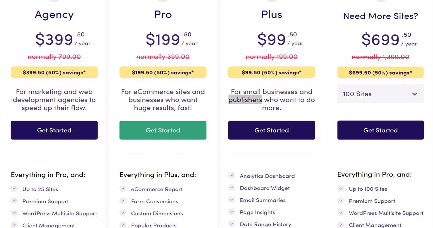Click checkmark icon beside Email Summaries

coord(232,199)
